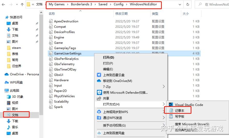Sort files by 名称 column

(x=52, y=14)
